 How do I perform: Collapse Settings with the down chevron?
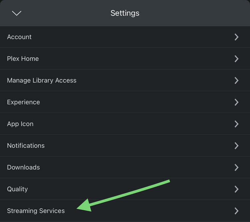coord(16,13)
